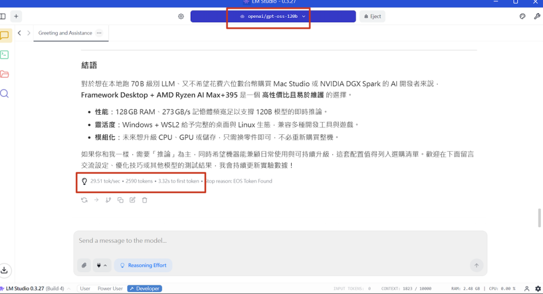The width and height of the screenshot is (543, 294).
Task: Click the Stop reason: EOS Token Found text
Action: click(x=239, y=181)
